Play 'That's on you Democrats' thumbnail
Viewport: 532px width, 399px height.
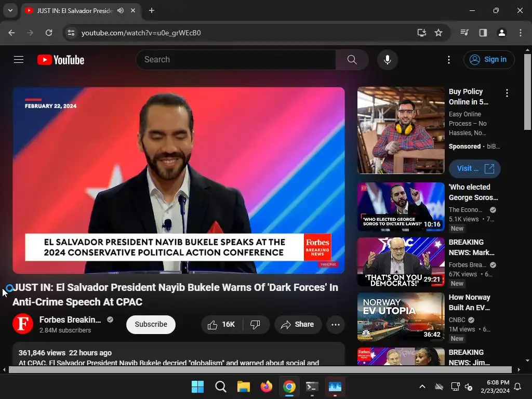coord(401,262)
